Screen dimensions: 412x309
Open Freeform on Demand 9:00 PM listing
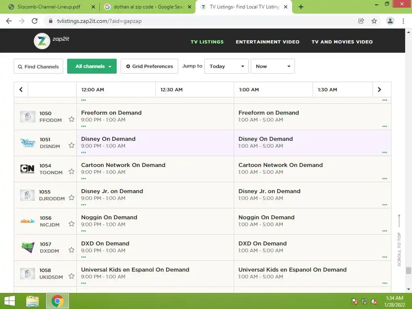(x=155, y=117)
